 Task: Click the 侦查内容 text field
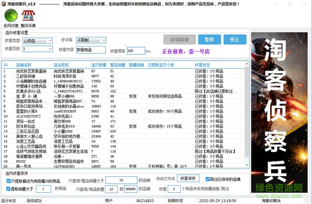click(90, 49)
